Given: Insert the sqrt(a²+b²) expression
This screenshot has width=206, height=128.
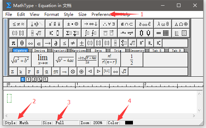Looking at the screenshot, I should point(20,60).
